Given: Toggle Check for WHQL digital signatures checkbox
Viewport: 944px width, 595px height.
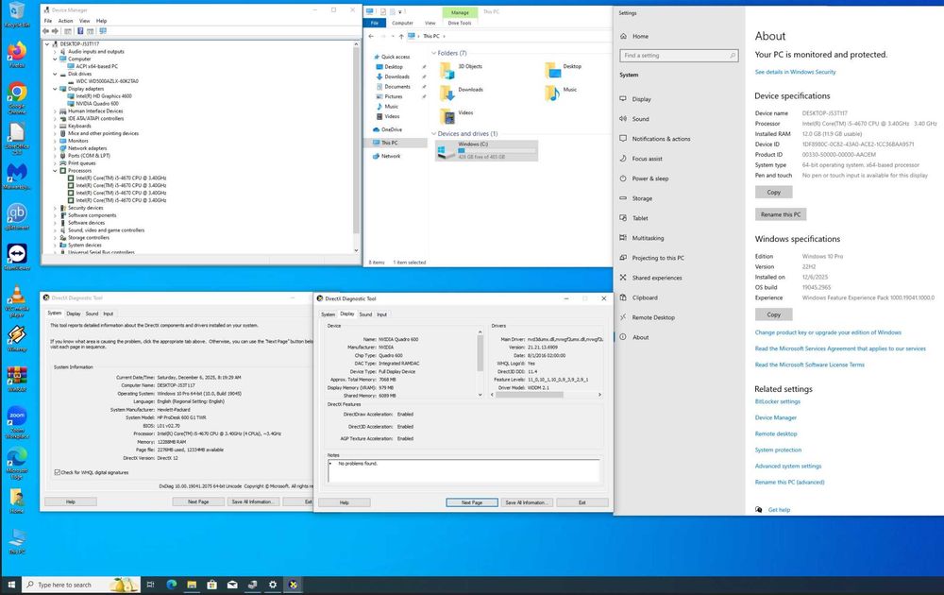Looking at the screenshot, I should [x=58, y=472].
